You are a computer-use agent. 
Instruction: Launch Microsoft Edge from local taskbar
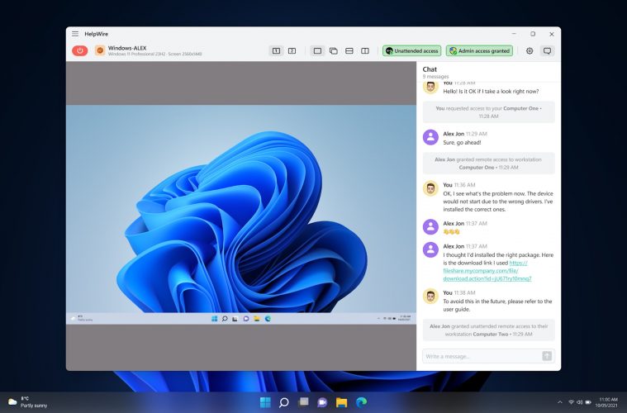[x=362, y=402]
